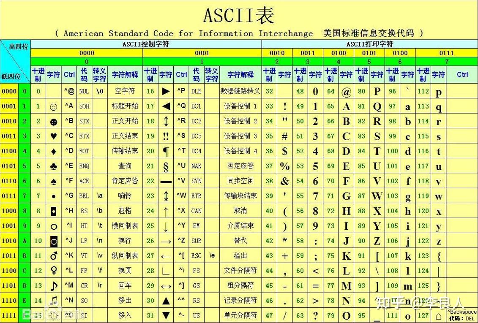Select the female symbol at decimal 12
This screenshot has width=478, height=323.
click(53, 270)
